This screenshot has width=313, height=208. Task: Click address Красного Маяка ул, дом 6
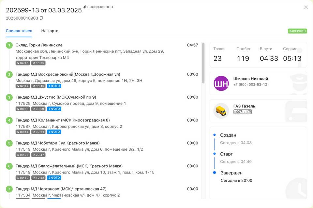click(79, 149)
